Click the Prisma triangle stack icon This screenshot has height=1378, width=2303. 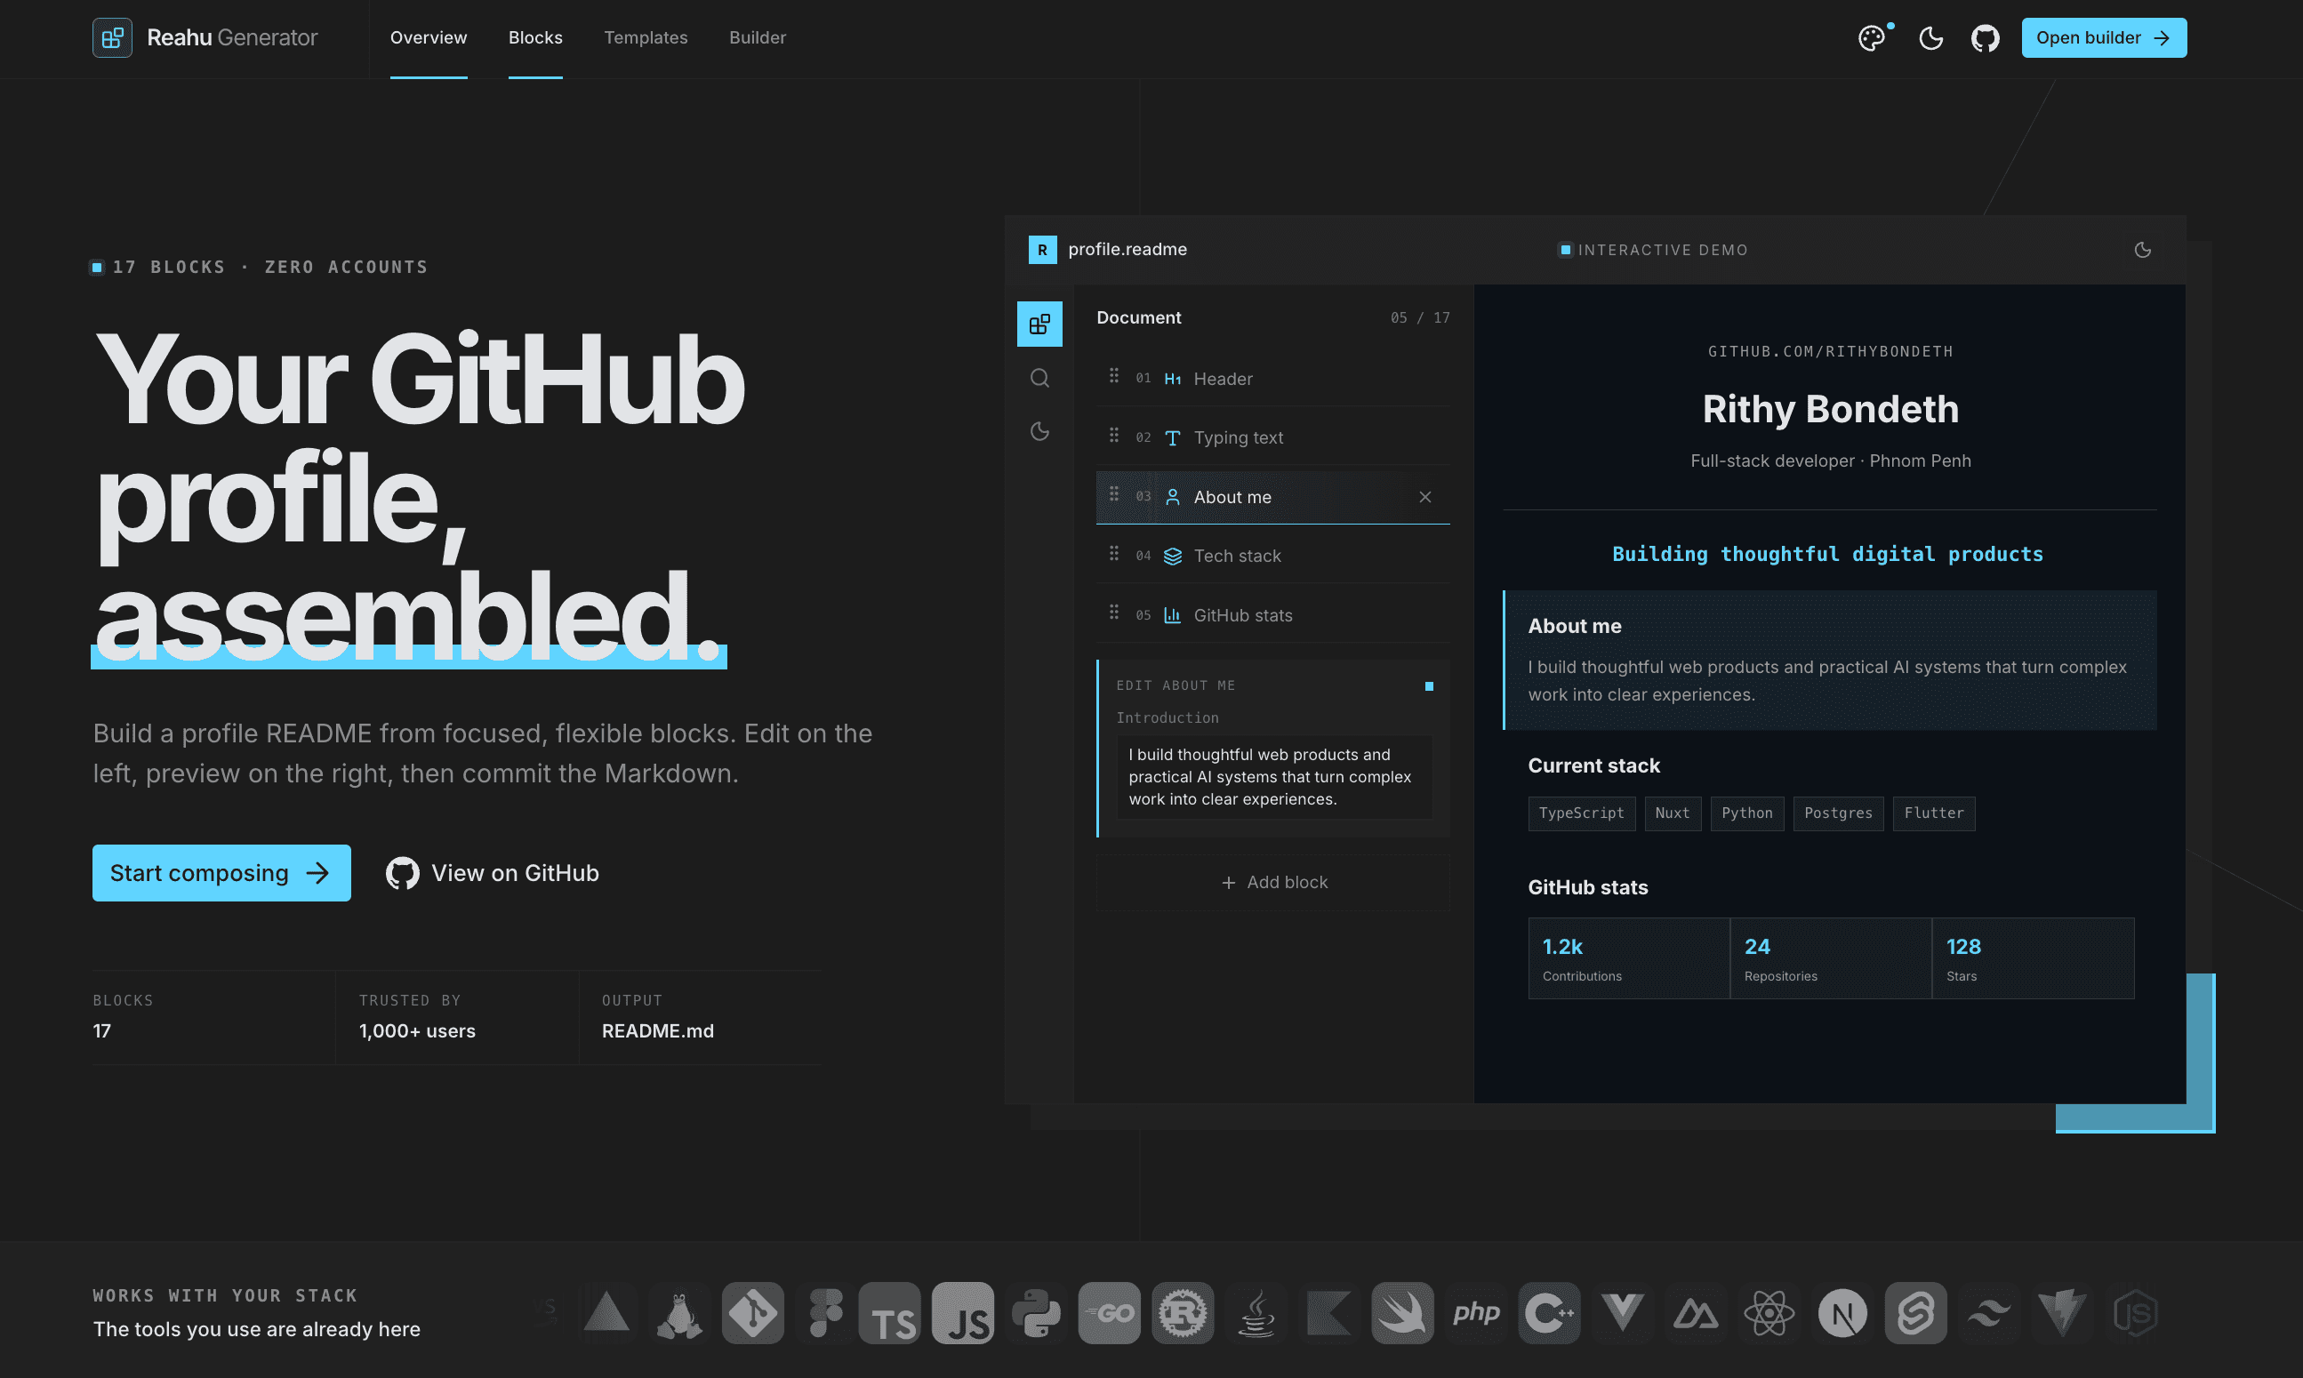pyautogui.click(x=606, y=1313)
